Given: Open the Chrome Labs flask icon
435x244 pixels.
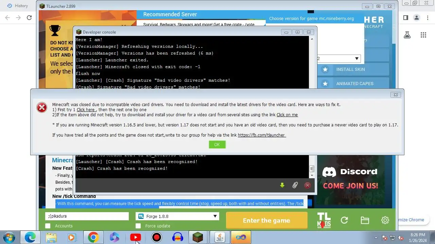Looking at the screenshot, I should click(407, 35).
